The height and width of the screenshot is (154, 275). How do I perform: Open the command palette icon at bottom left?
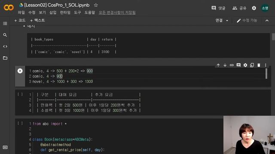(5, 147)
